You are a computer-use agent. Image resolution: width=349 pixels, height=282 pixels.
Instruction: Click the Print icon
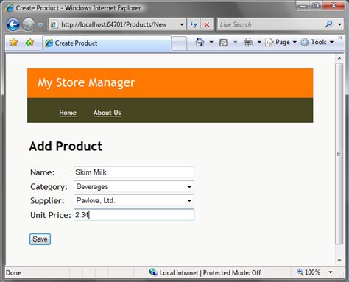248,42
